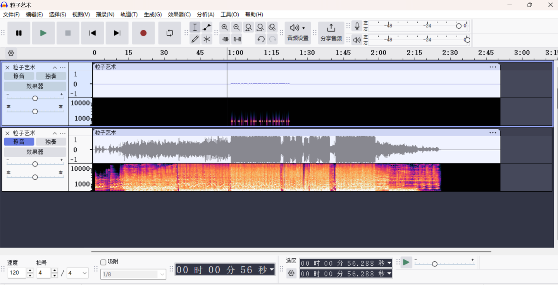Click the Undo arrow icon
558x285 pixels.
click(261, 39)
